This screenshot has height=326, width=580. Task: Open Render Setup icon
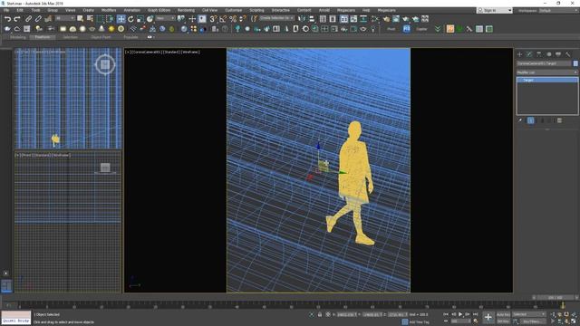pos(386,19)
